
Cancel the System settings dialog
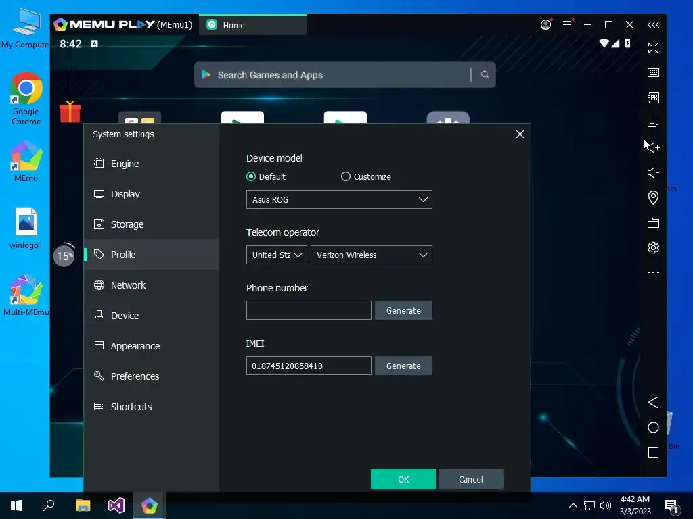point(471,479)
